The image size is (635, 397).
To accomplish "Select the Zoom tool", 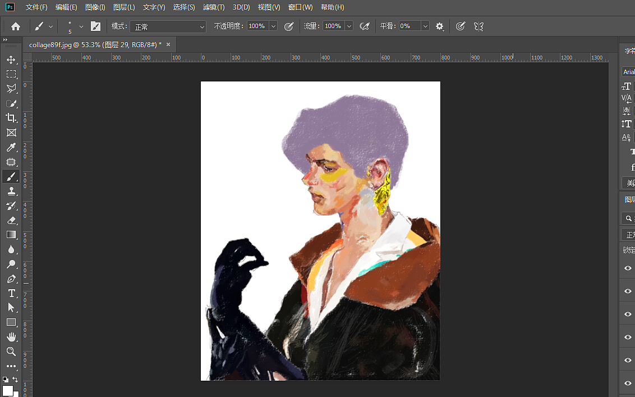I will [x=11, y=352].
